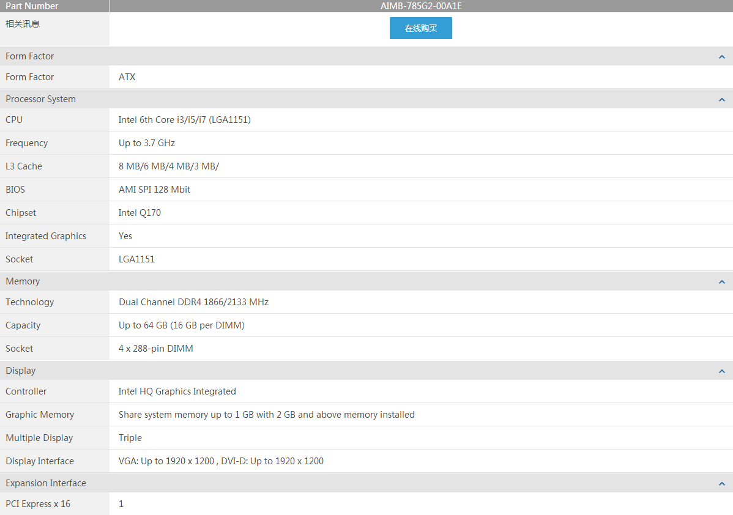This screenshot has width=733, height=515.
Task: Click the Frequency row label
Action: 27,143
